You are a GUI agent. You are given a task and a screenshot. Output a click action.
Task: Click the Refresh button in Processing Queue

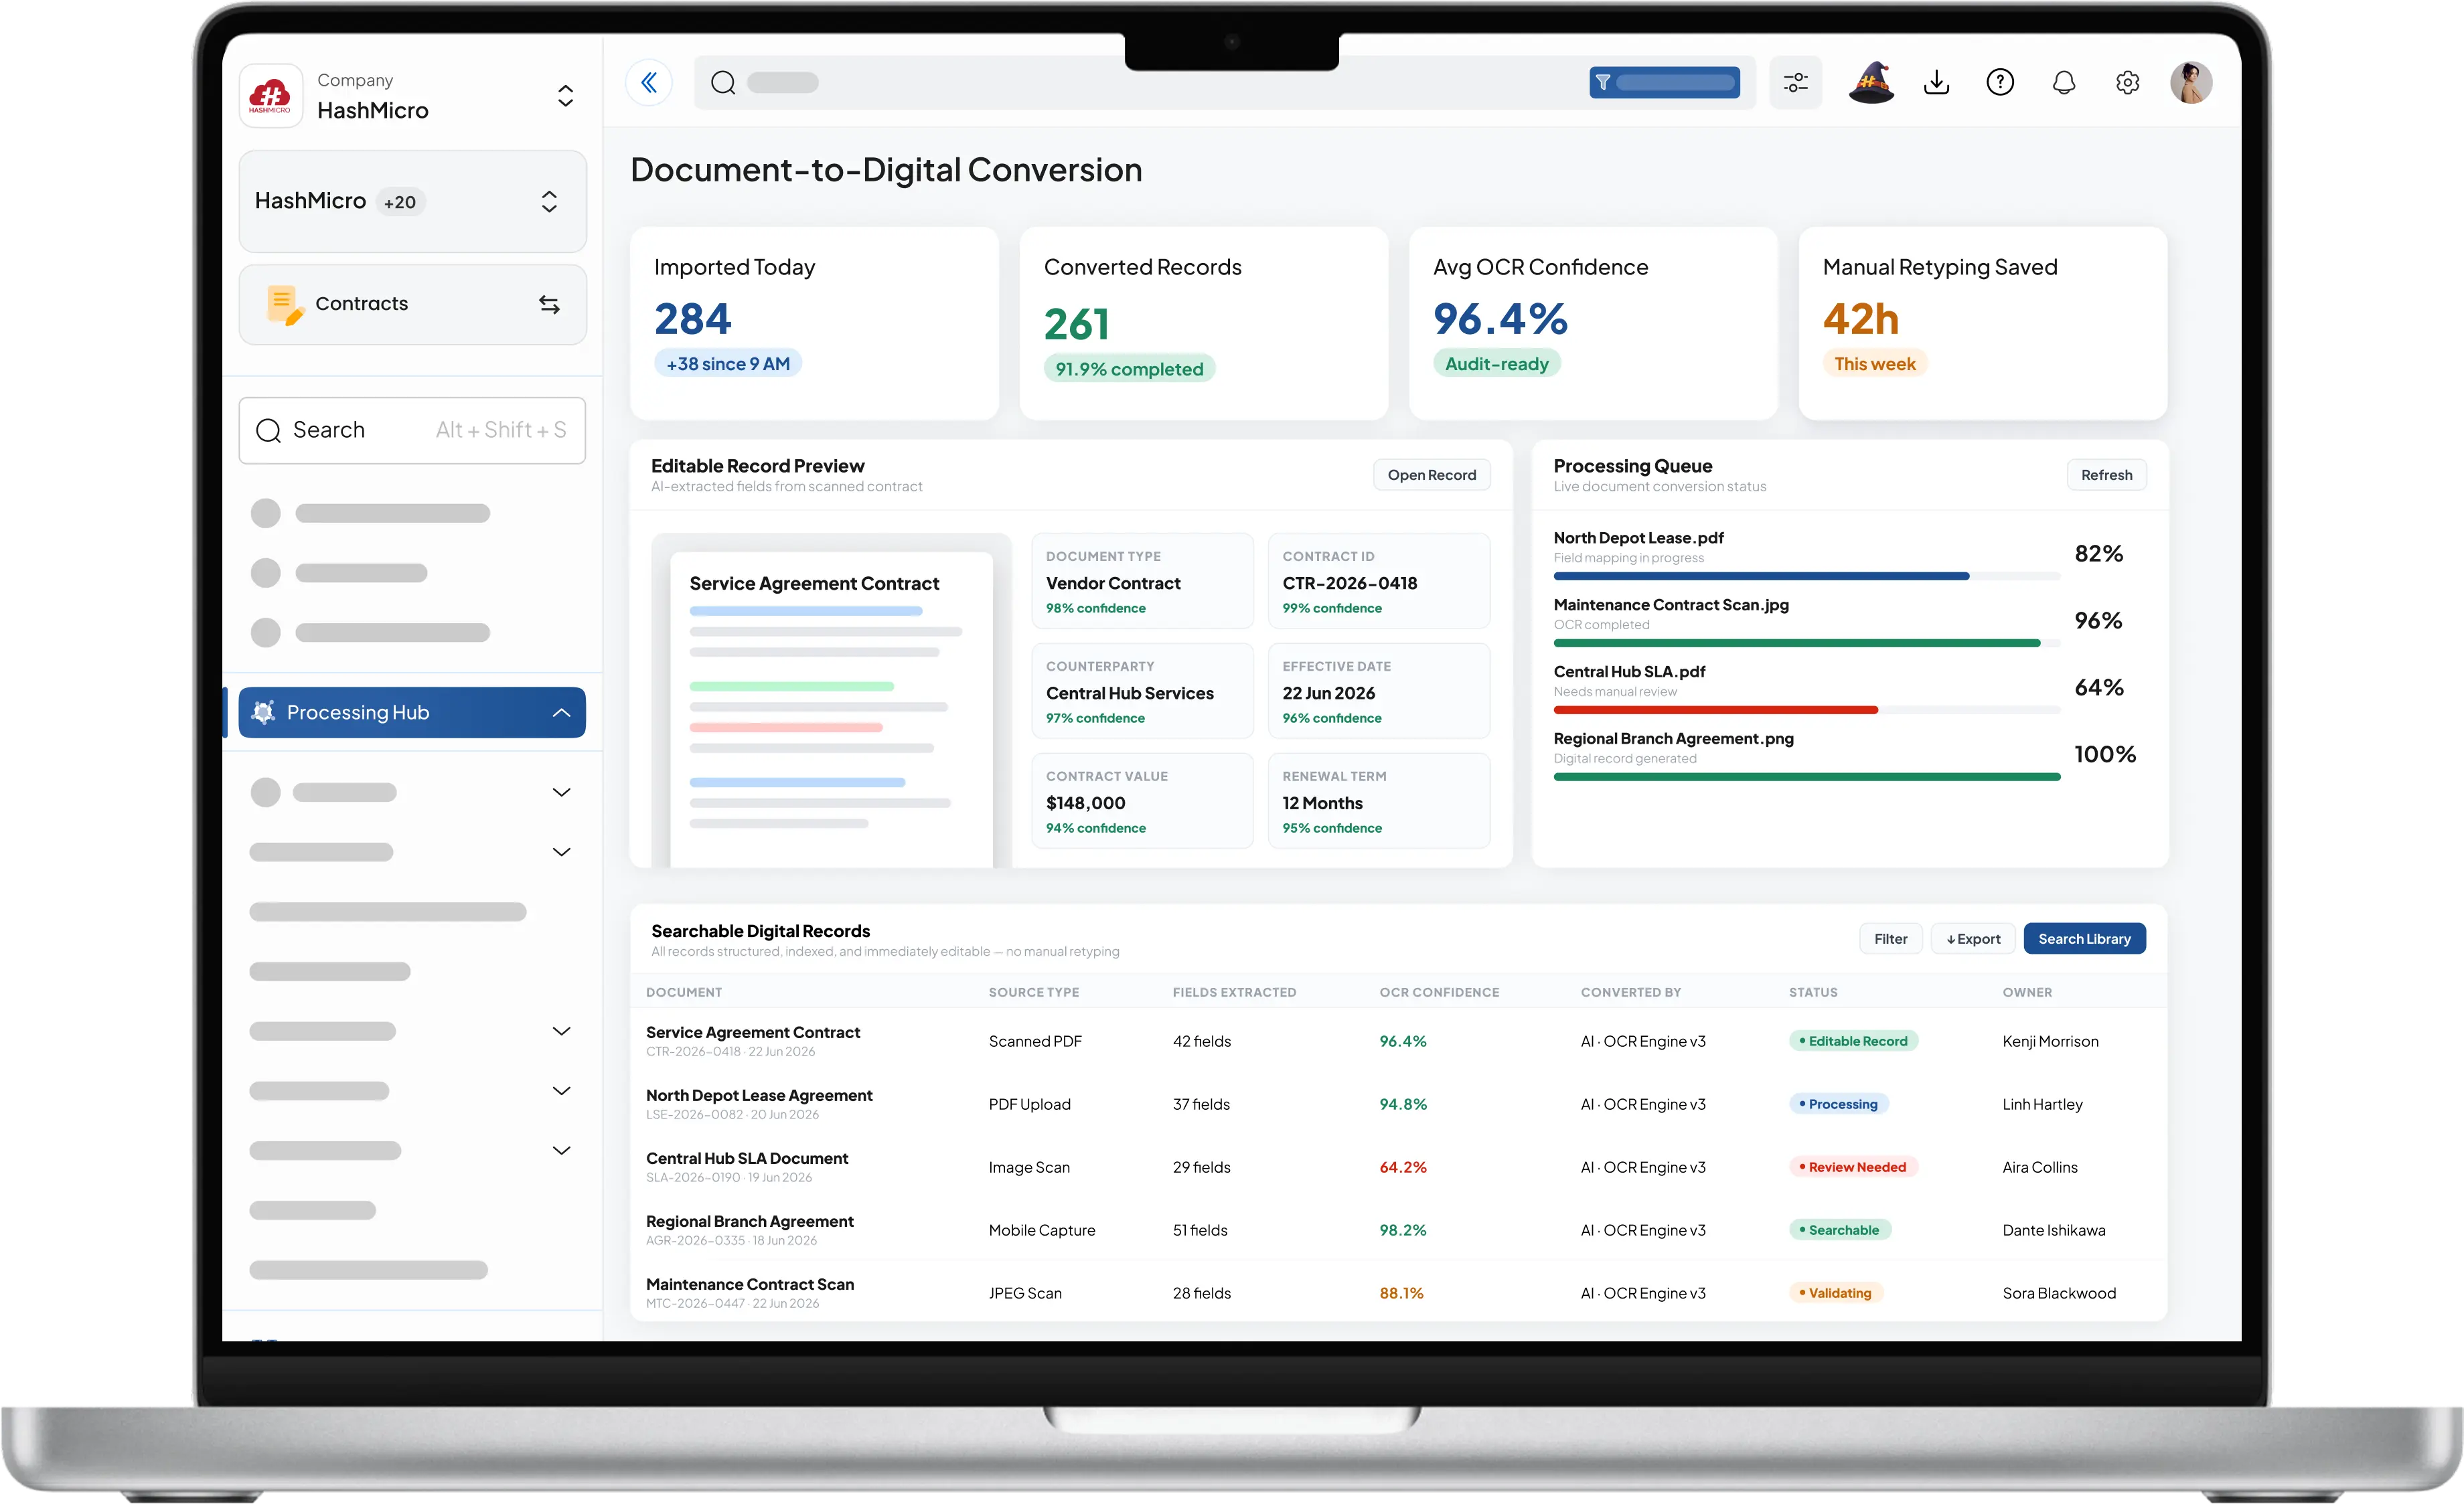(x=2106, y=476)
